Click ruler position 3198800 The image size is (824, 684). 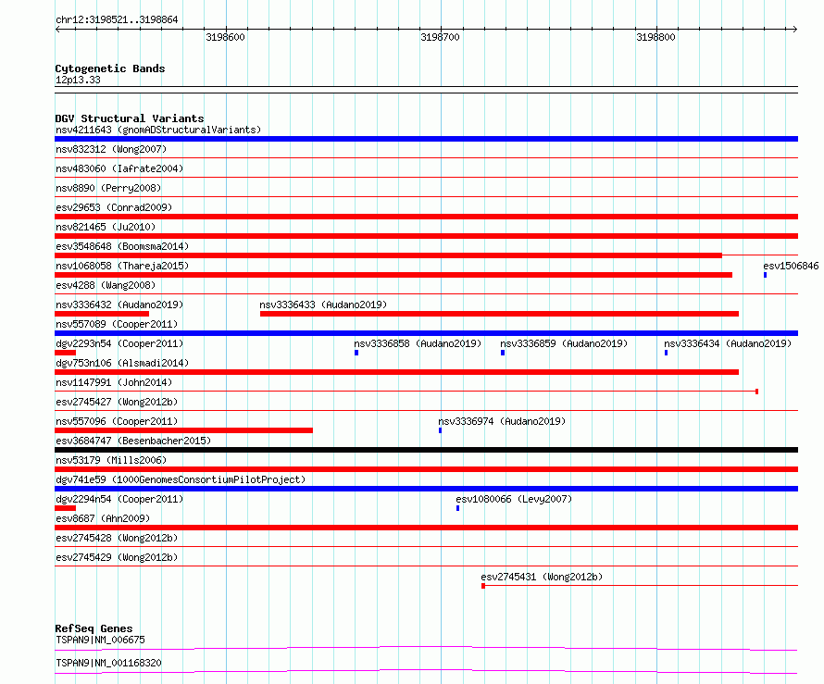tap(655, 37)
